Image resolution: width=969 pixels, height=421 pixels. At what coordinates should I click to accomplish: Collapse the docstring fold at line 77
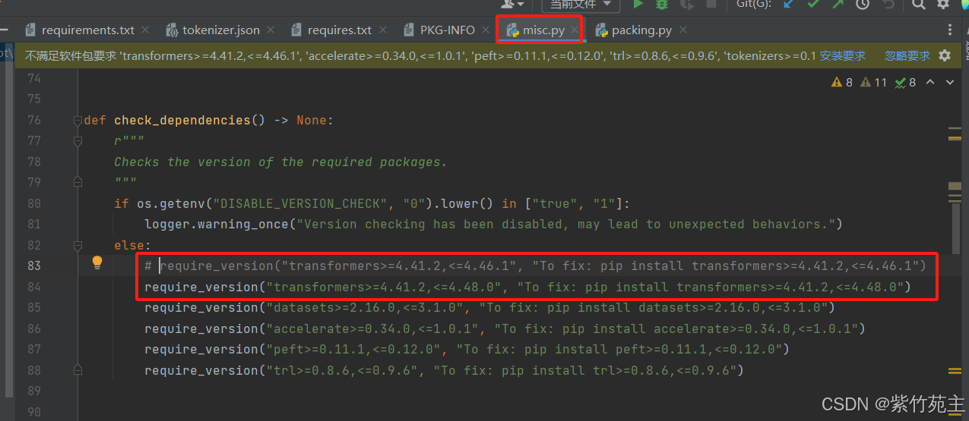(77, 141)
